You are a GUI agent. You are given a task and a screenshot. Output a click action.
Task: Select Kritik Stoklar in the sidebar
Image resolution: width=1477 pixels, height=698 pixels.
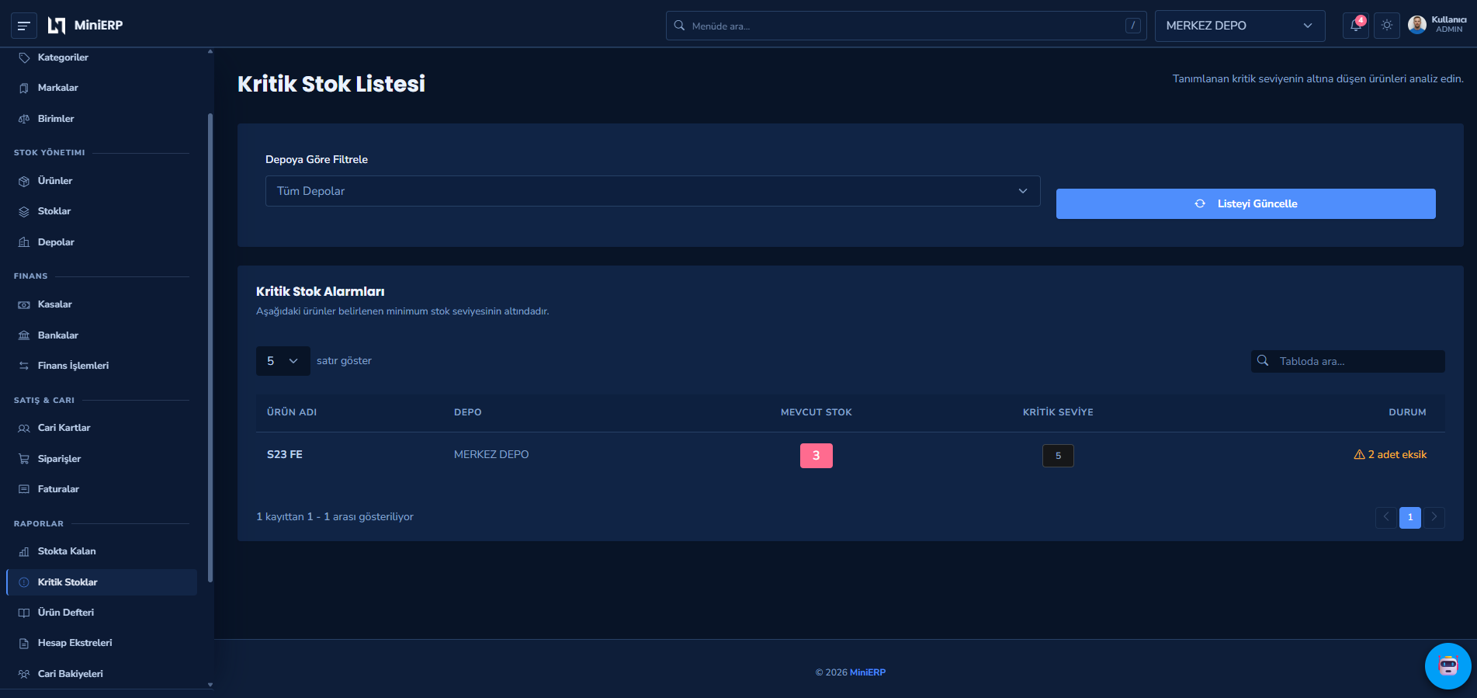[x=102, y=582]
